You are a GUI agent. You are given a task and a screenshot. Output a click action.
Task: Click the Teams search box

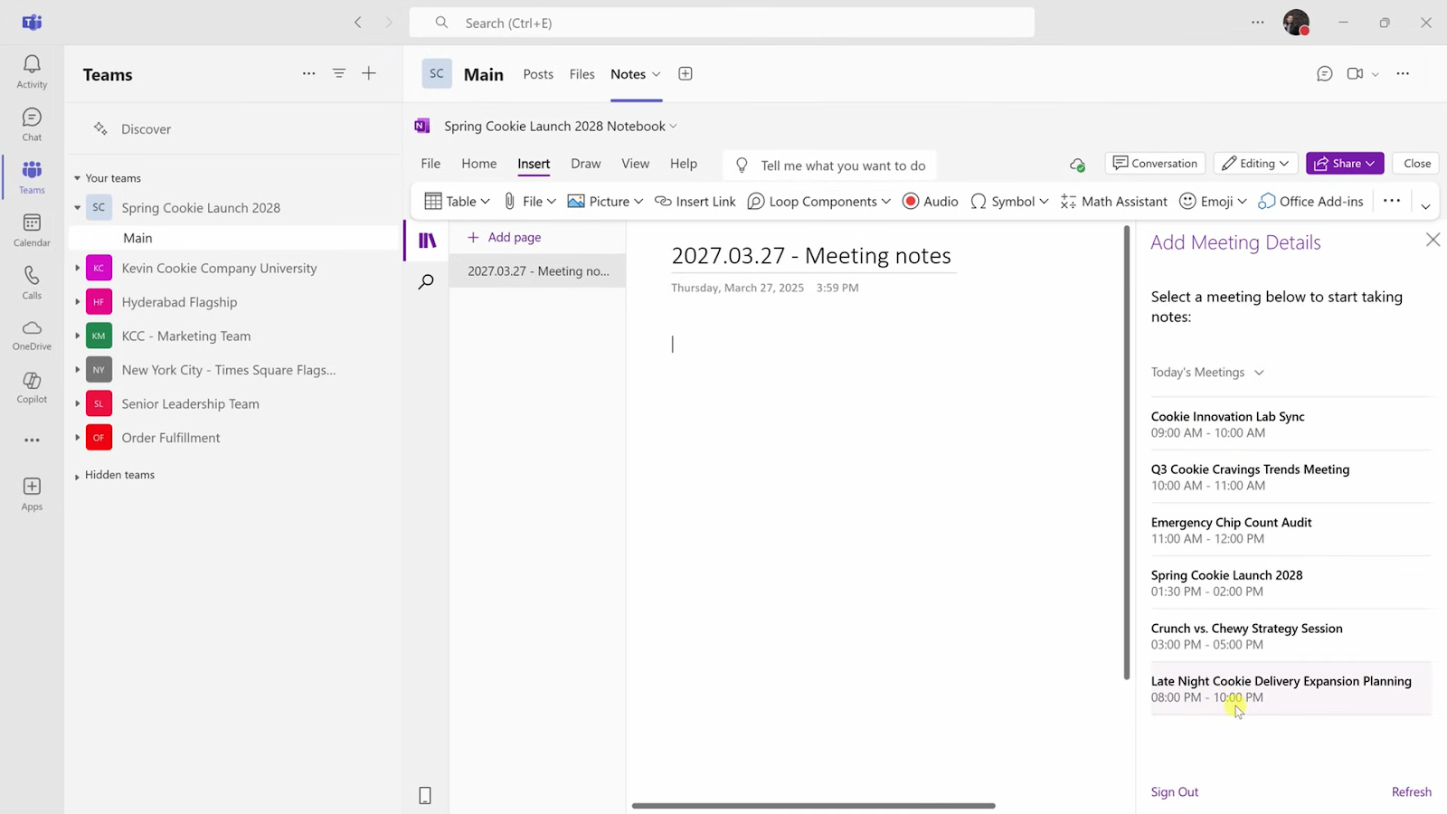(x=722, y=23)
